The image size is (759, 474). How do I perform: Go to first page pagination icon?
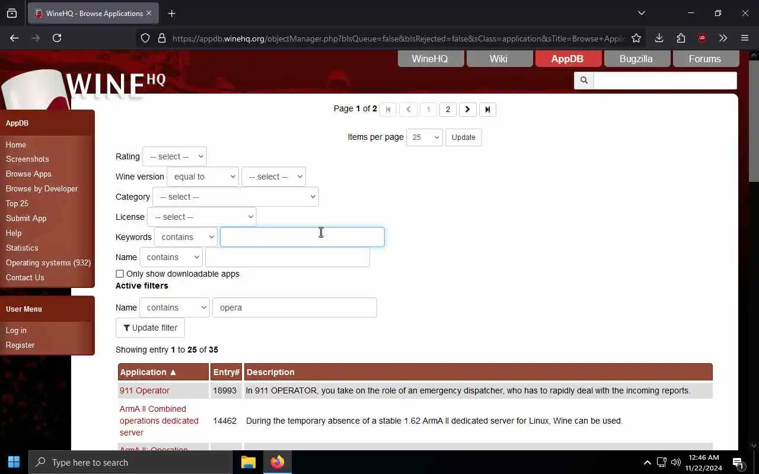[388, 109]
